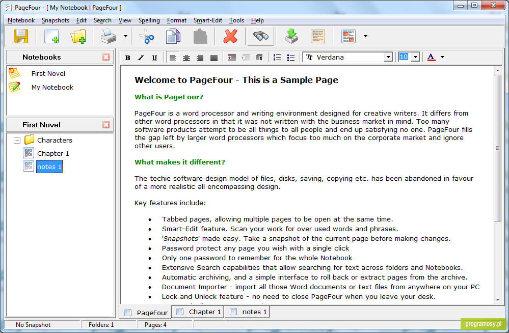The height and width of the screenshot is (333, 509).
Task: Open the font size dropdown
Action: 416,57
